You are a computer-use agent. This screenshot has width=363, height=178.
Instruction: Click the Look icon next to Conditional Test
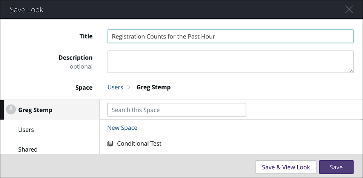110,143
